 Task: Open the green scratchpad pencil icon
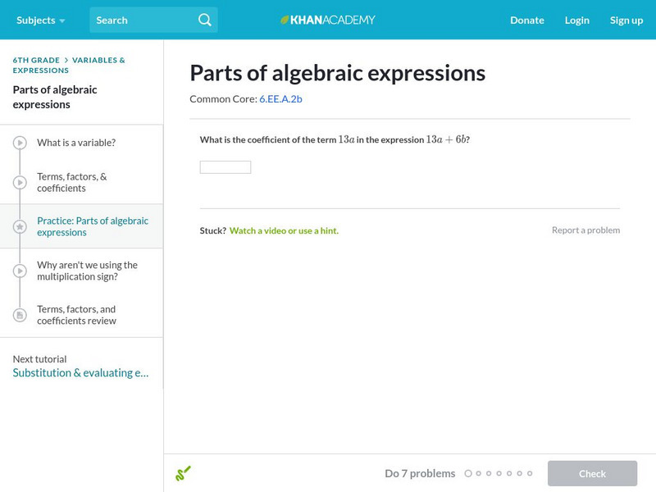point(183,473)
